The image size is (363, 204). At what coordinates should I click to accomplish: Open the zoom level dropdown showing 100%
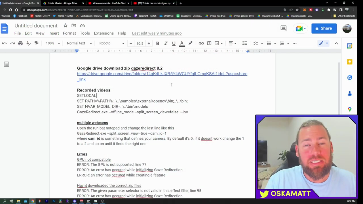(53, 43)
